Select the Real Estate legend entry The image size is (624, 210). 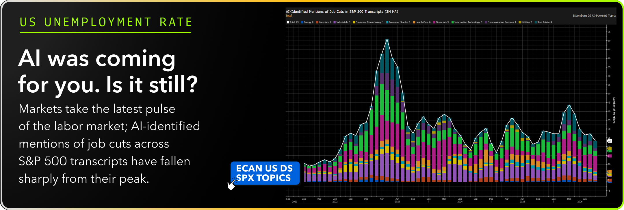click(543, 22)
